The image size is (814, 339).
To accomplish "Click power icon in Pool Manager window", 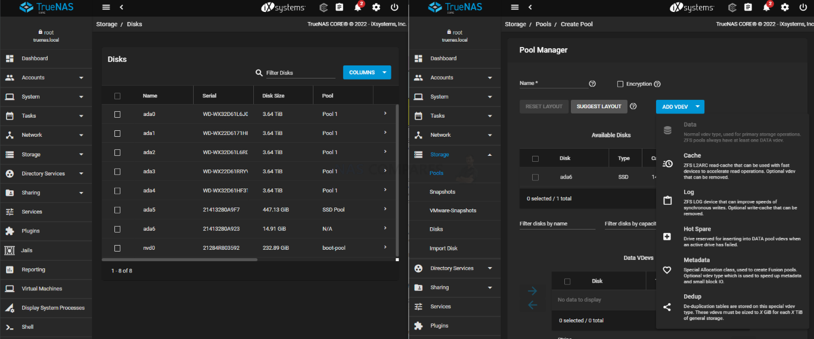I will pos(803,7).
